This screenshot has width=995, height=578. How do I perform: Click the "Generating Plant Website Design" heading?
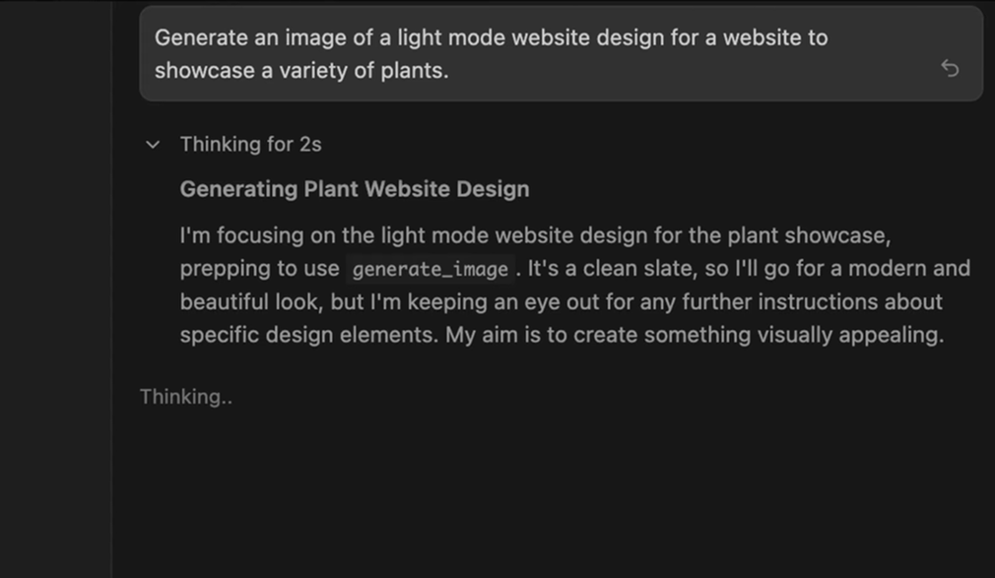(355, 189)
